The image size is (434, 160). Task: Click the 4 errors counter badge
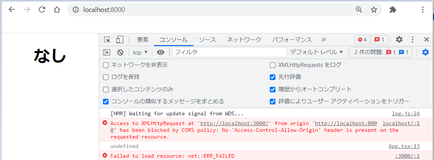click(362, 39)
